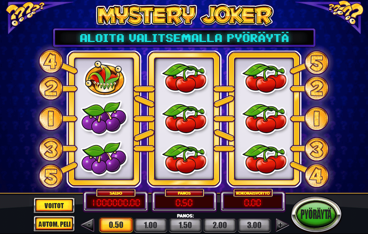The image size is (368, 234).
Task: Choose the 0.50 bet amount
Action: tap(116, 225)
